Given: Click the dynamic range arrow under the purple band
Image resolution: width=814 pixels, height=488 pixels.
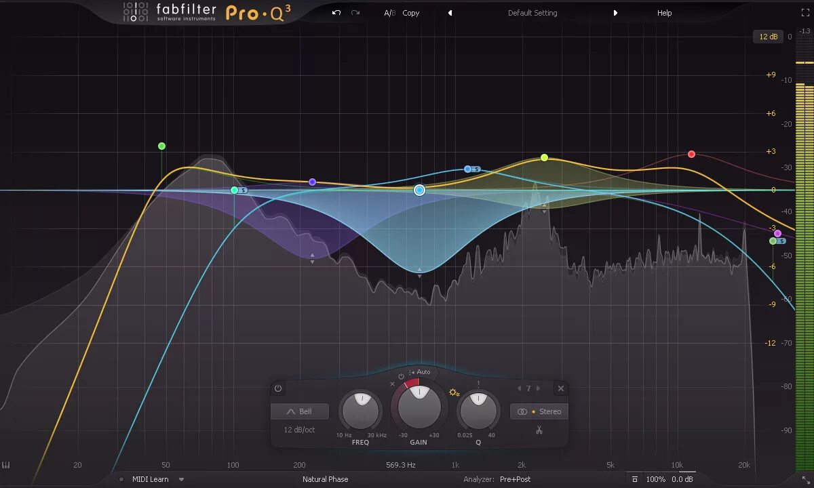Looking at the screenshot, I should pos(312,258).
